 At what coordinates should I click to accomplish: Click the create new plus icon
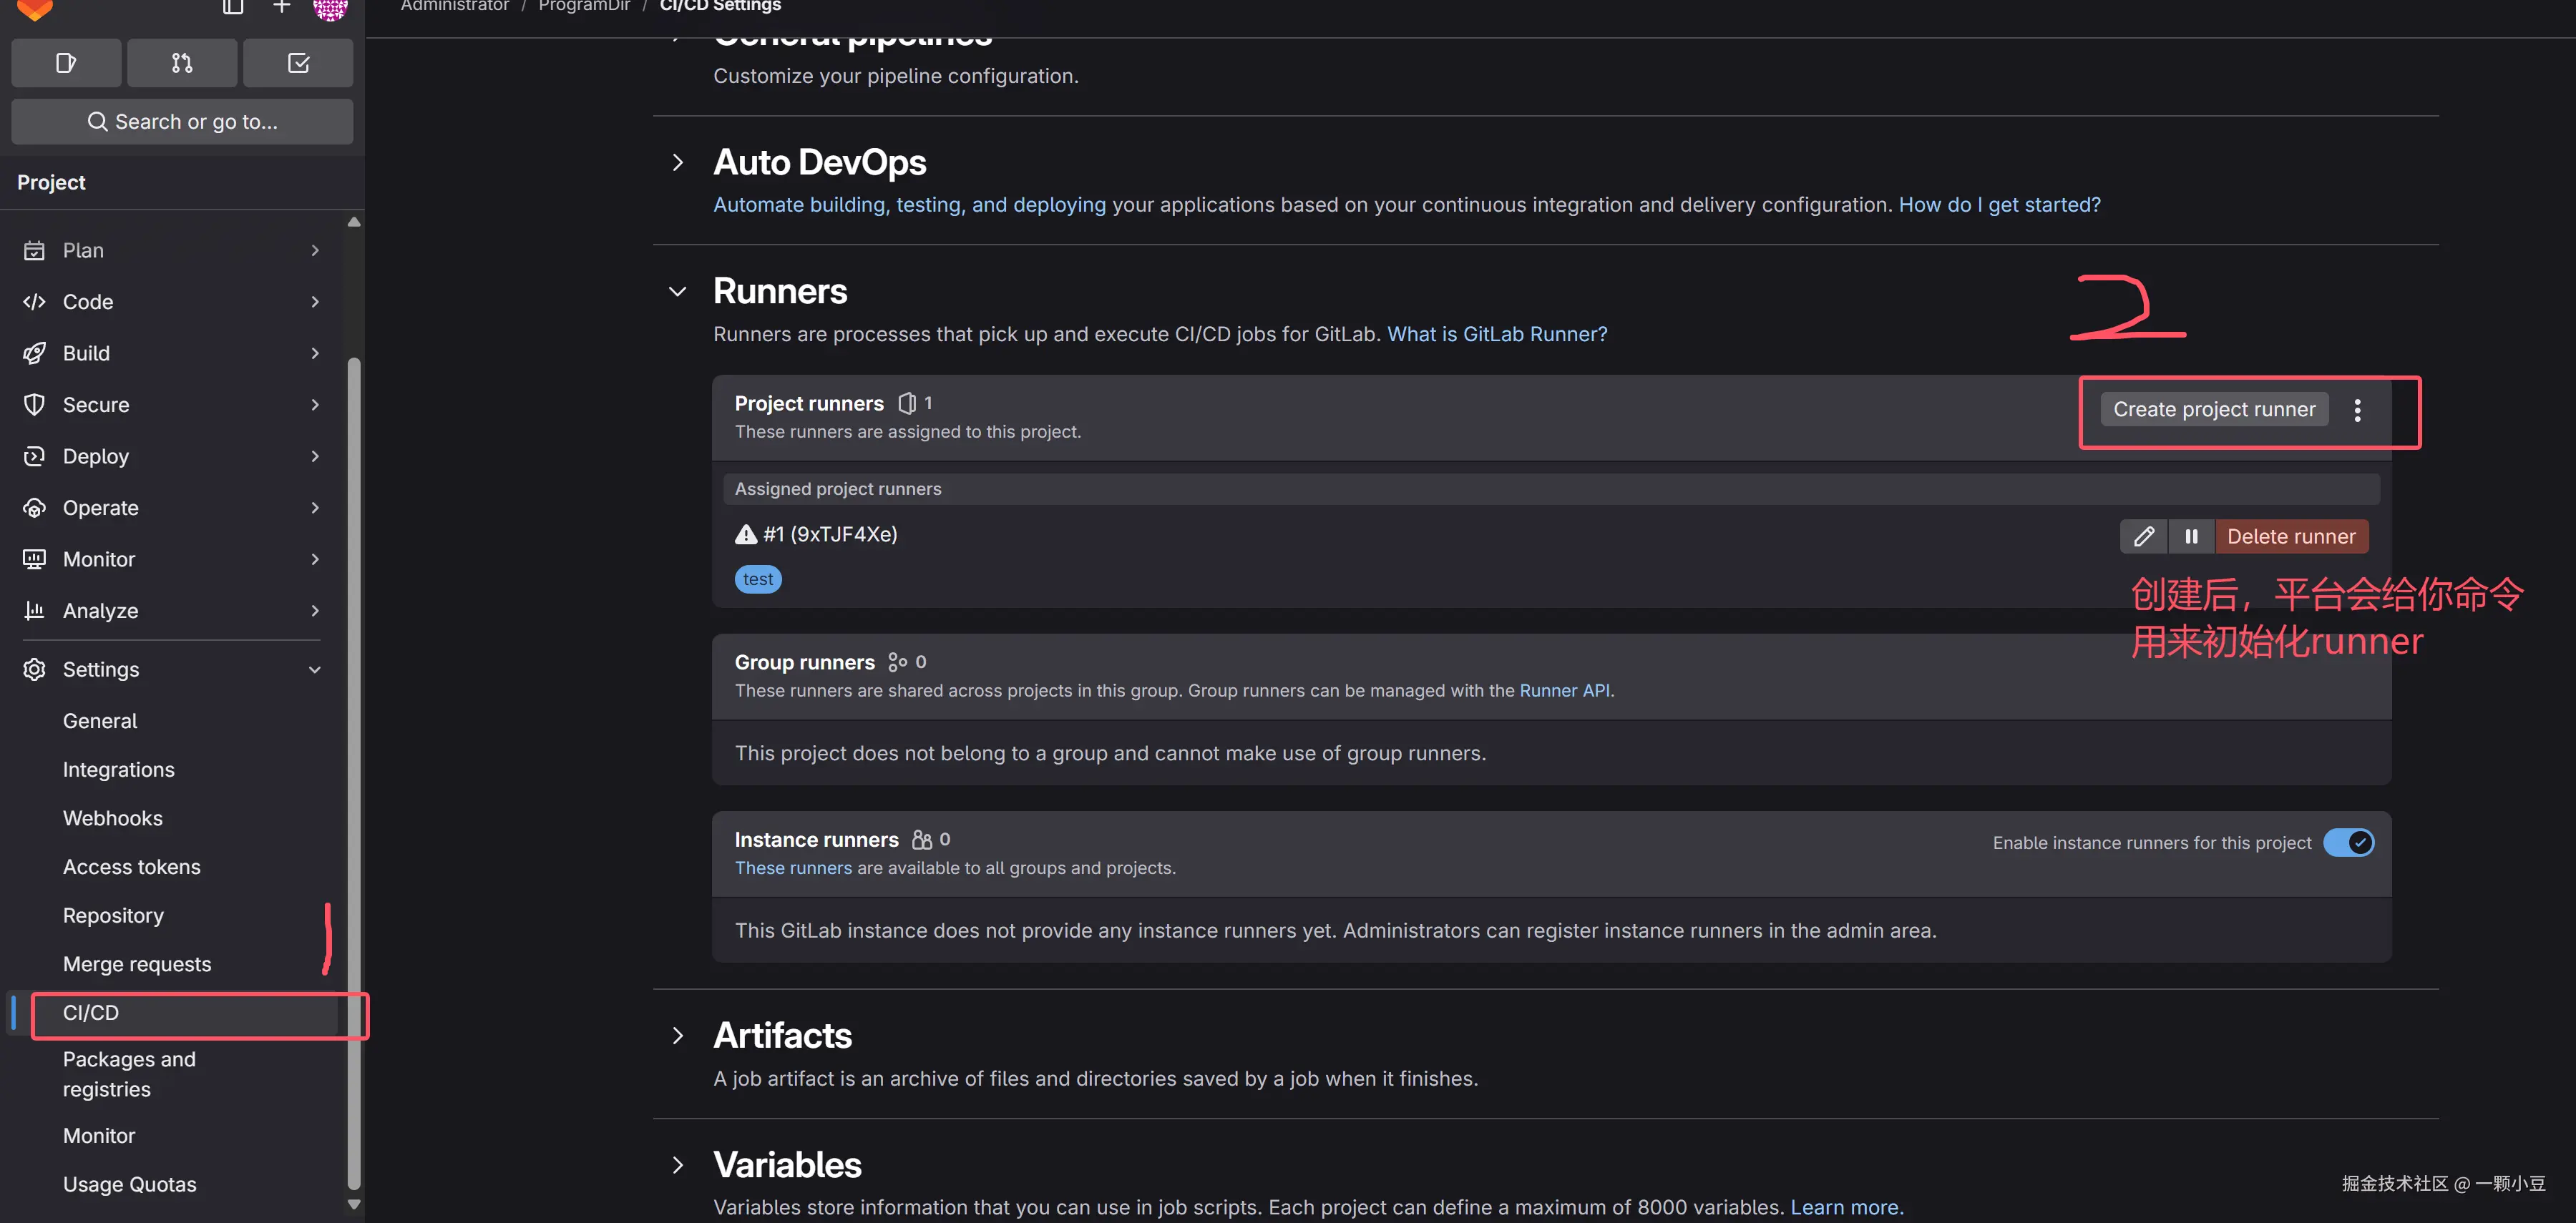click(282, 7)
